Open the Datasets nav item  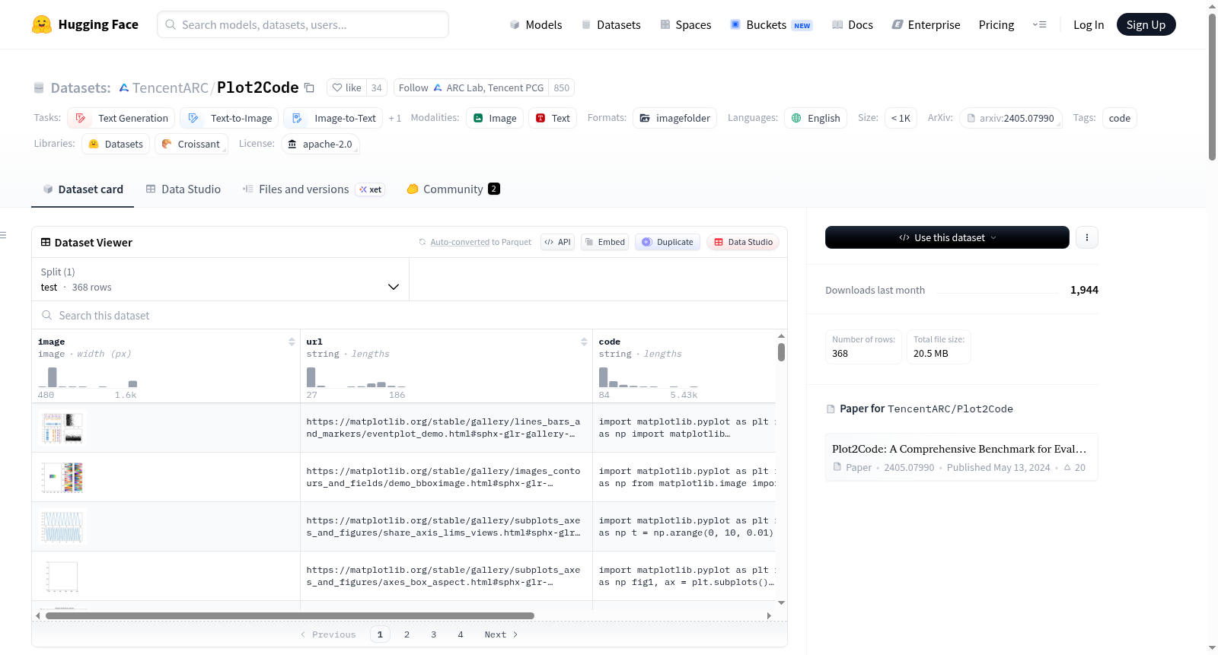coord(611,24)
